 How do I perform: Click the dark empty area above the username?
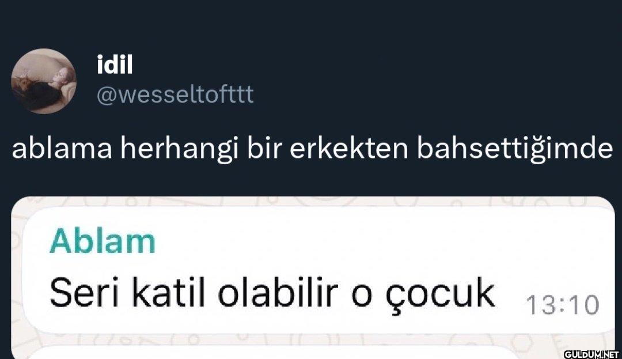tap(311, 22)
